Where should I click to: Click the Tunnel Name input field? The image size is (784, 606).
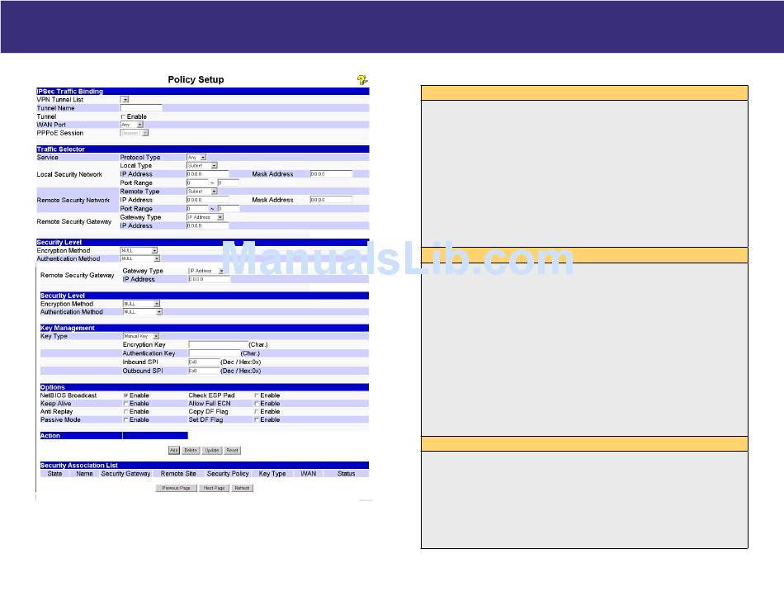coord(141,108)
